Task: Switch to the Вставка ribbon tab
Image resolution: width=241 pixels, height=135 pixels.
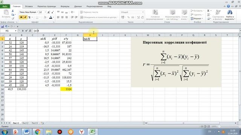Action: (x=29, y=6)
